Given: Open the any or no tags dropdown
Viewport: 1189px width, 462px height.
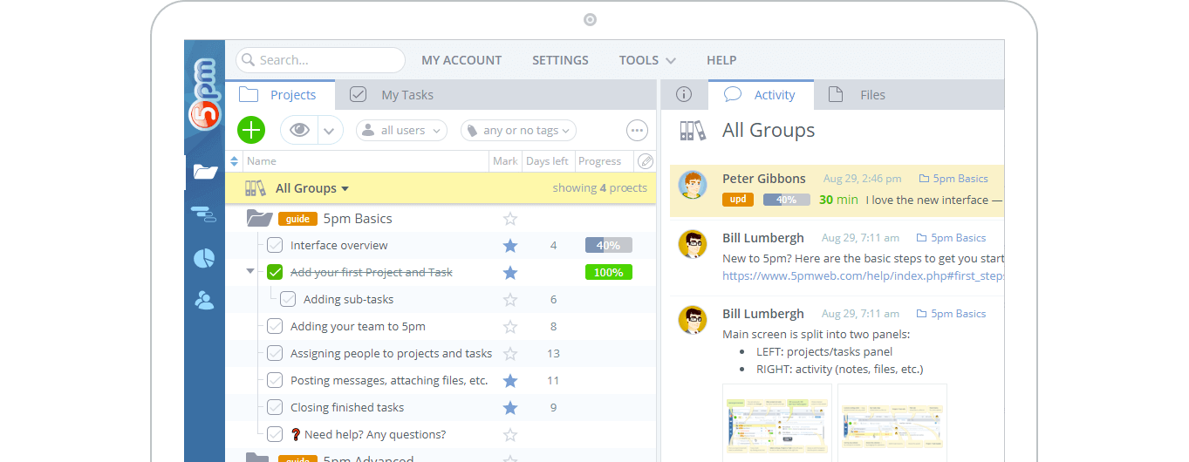Looking at the screenshot, I should pyautogui.click(x=518, y=131).
